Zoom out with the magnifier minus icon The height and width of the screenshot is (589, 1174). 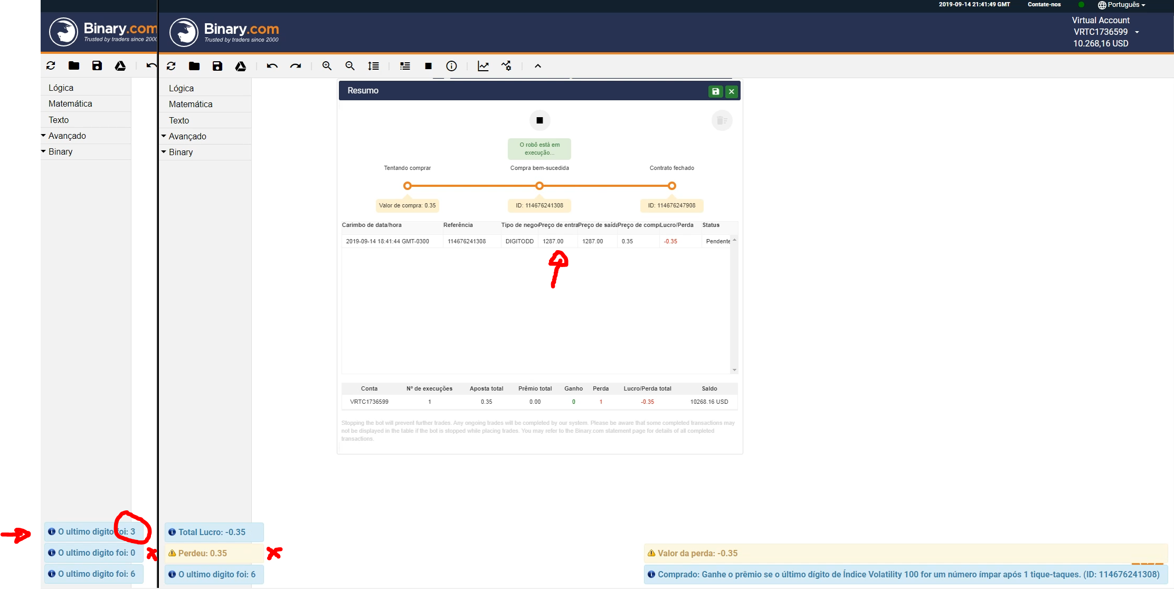coord(350,66)
